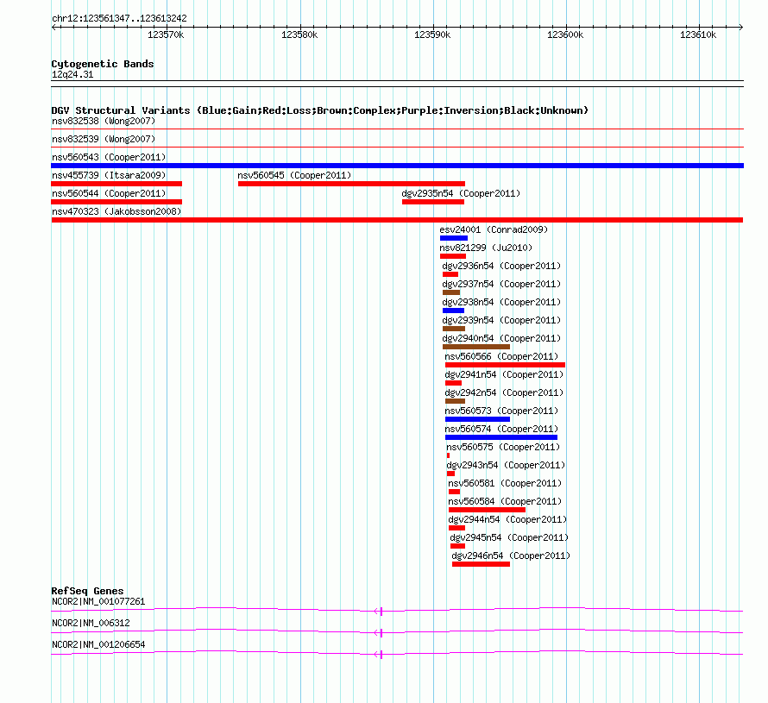Click the red bar under dgv2943n54
The image size is (768, 703).
[450, 474]
